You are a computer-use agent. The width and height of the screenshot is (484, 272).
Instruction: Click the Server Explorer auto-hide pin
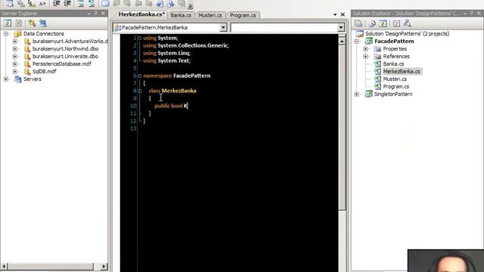coord(96,14)
